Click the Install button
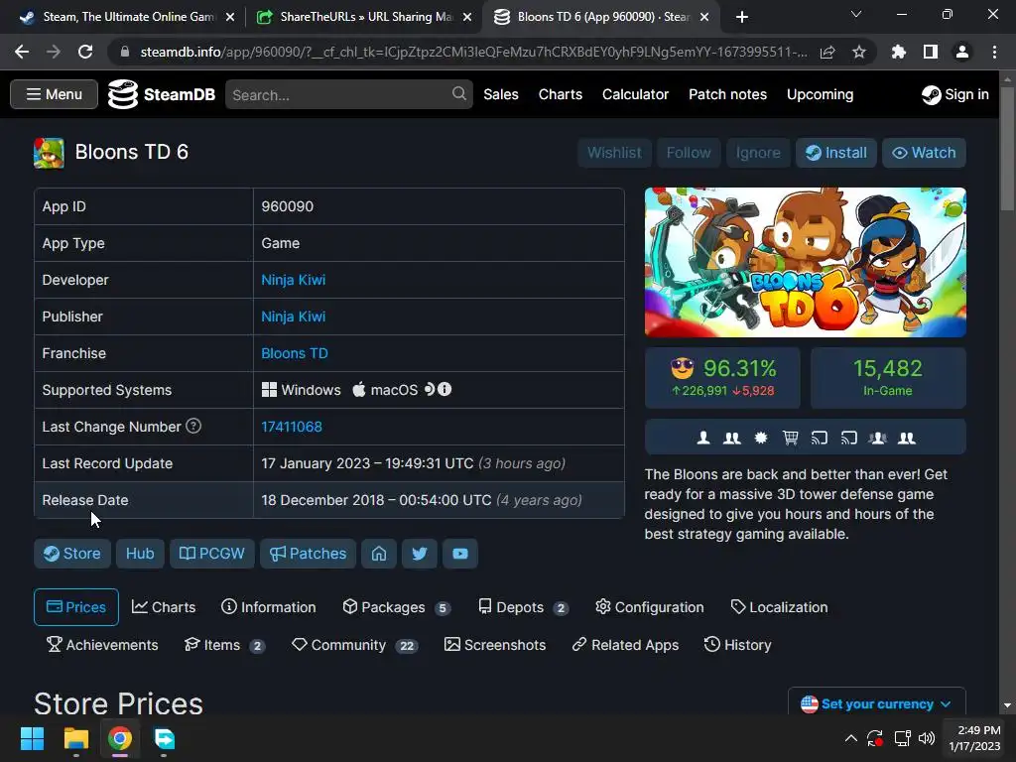The height and width of the screenshot is (762, 1016). pos(835,153)
